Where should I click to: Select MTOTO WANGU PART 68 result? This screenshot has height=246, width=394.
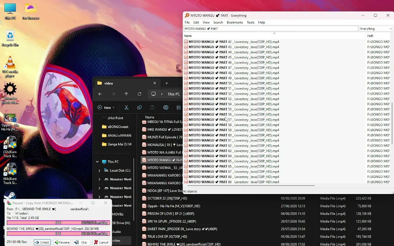click(232, 177)
